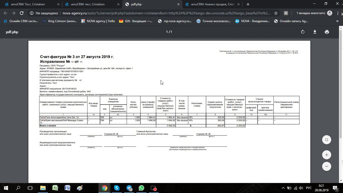Screen dimensions: 343x193
Task: Click the Налоговая ставка column header
Action: (197, 105)
